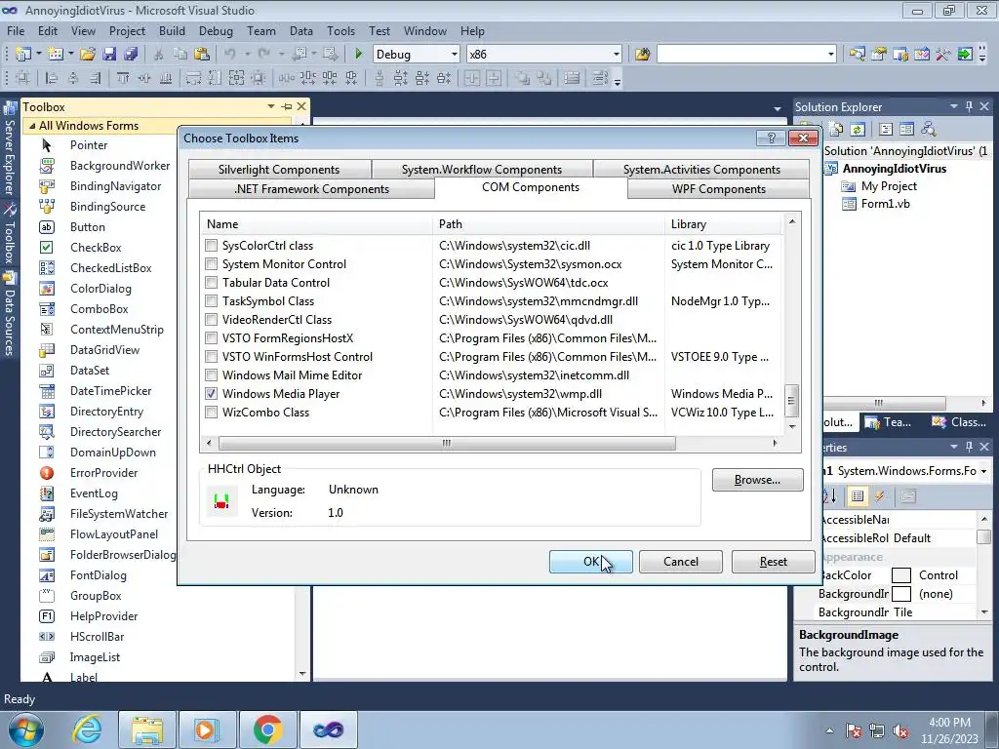Click the dialog Help question-mark button
This screenshot has height=749, width=999.
click(x=771, y=138)
